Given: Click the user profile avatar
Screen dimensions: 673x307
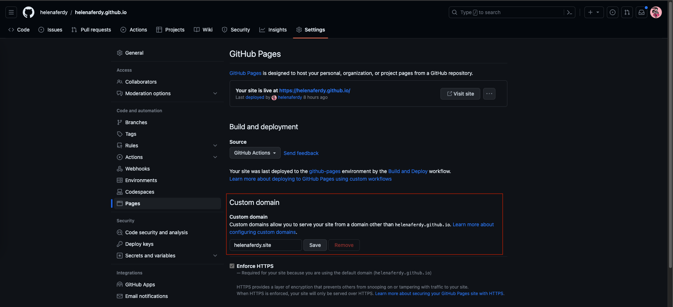Looking at the screenshot, I should 656,12.
